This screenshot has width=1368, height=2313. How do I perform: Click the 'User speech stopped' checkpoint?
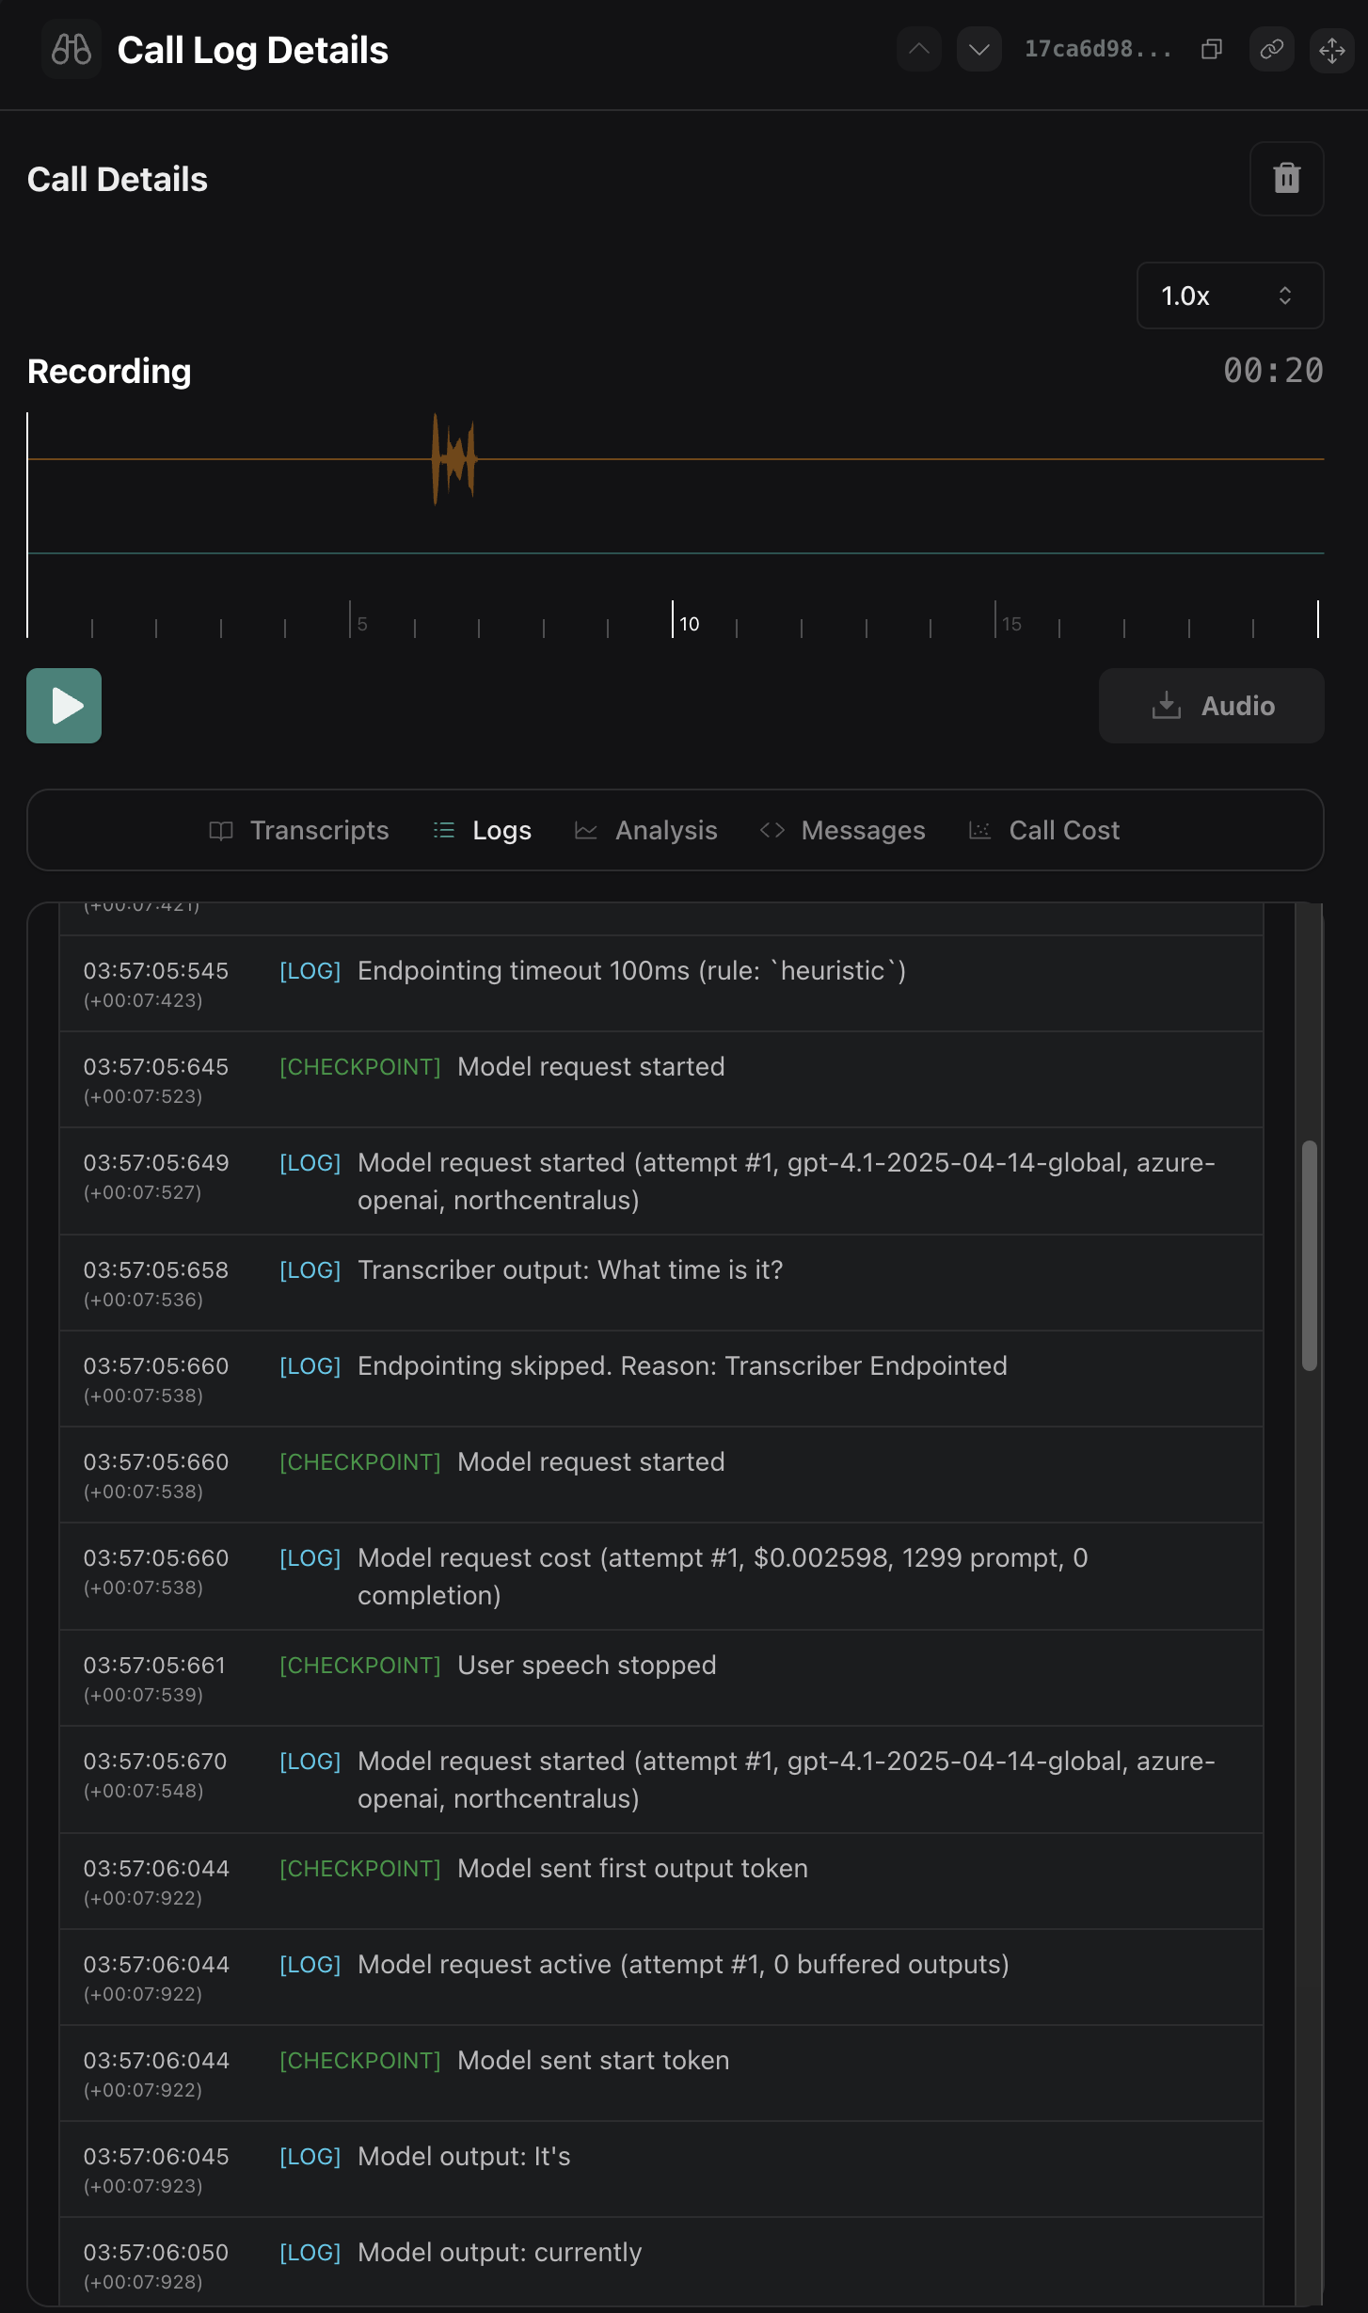point(661,1678)
